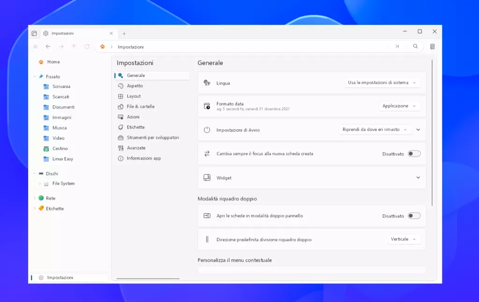This screenshot has height=302, width=479.
Task: Expand the File System tree node
Action: (x=40, y=184)
